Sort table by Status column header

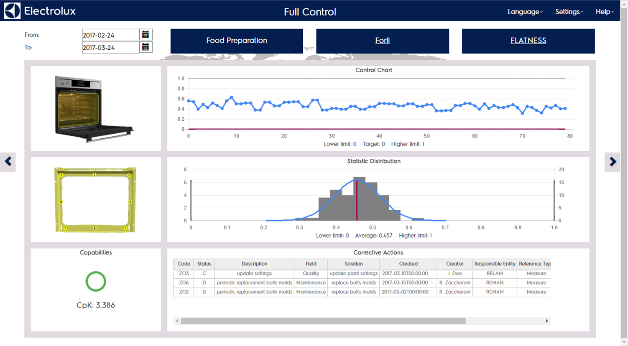pos(204,264)
